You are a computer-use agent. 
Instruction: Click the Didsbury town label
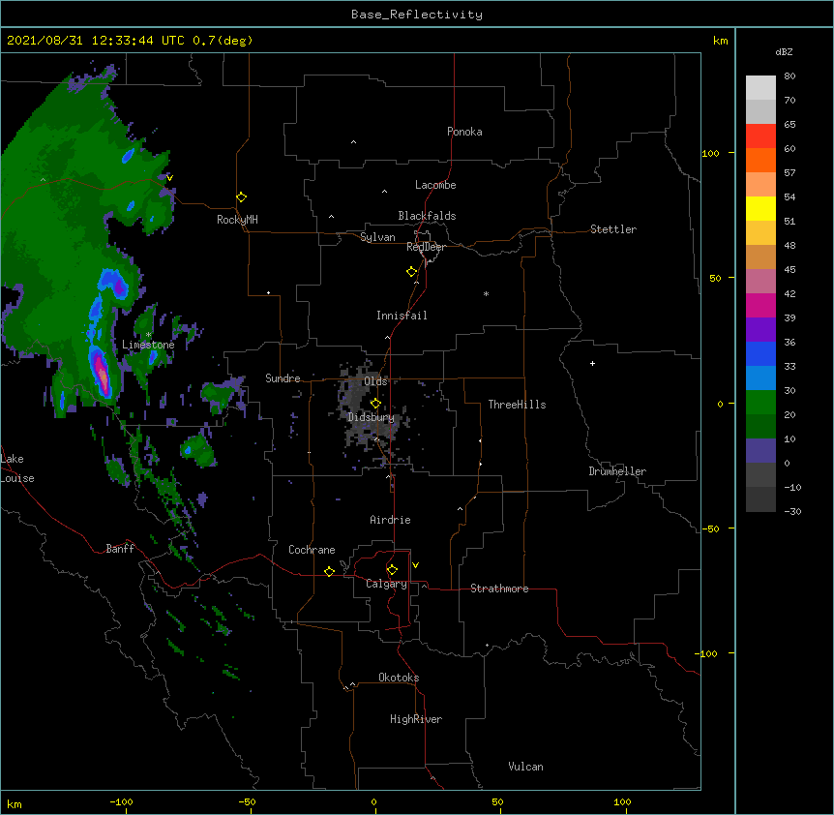[x=372, y=417]
